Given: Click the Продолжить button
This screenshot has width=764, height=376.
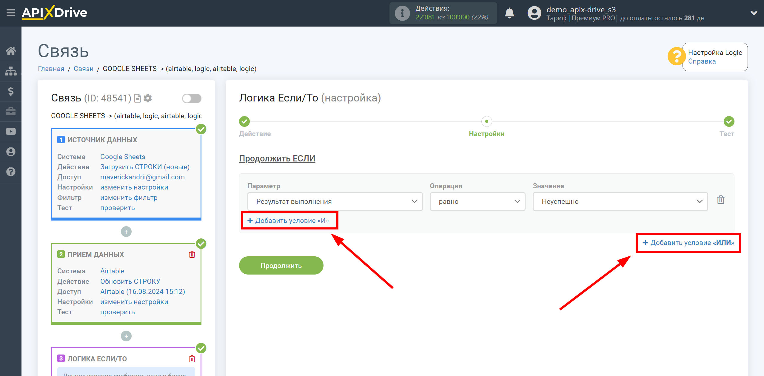Looking at the screenshot, I should [281, 266].
